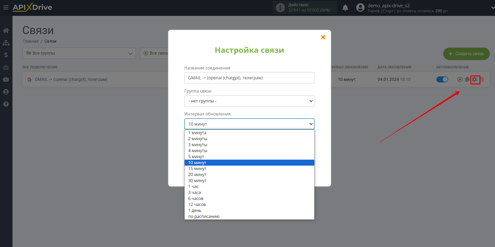Click the Действия counter 32'841 из 50'000
The height and width of the screenshot is (247, 495).
click(309, 10)
